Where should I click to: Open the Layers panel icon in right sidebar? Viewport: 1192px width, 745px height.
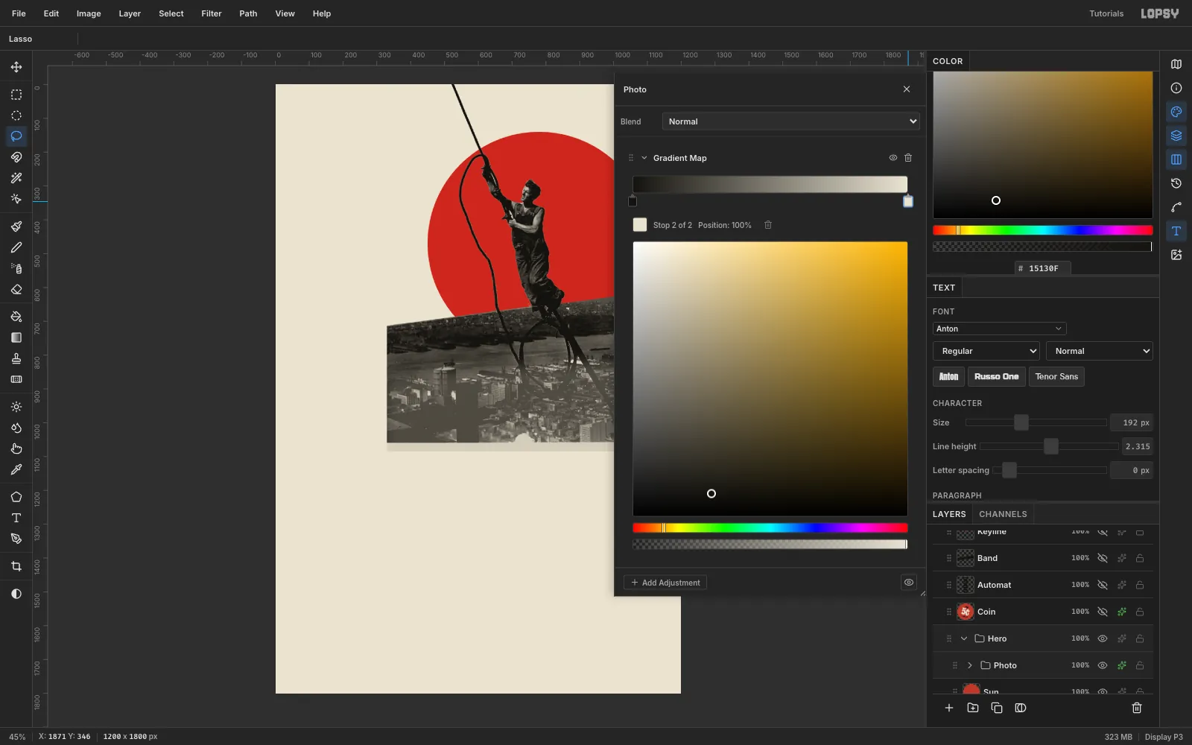[x=1176, y=136]
